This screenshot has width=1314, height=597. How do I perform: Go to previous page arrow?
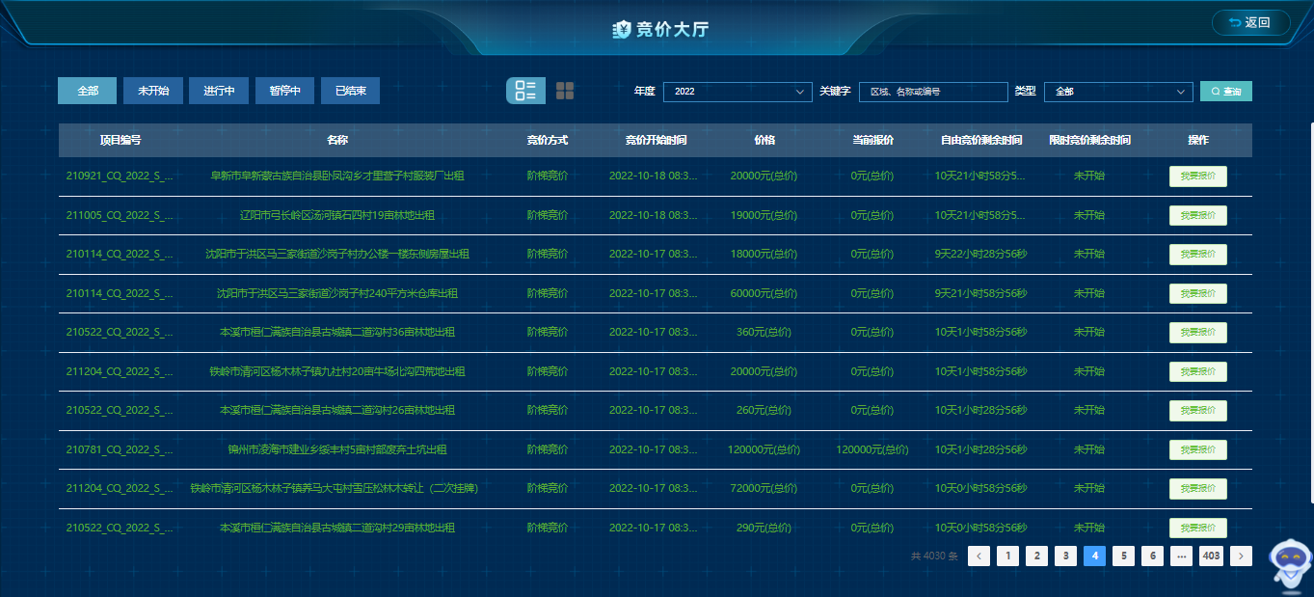tap(979, 556)
